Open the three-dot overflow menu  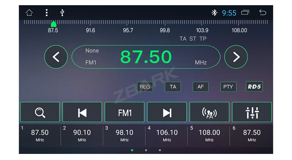pos(47,13)
